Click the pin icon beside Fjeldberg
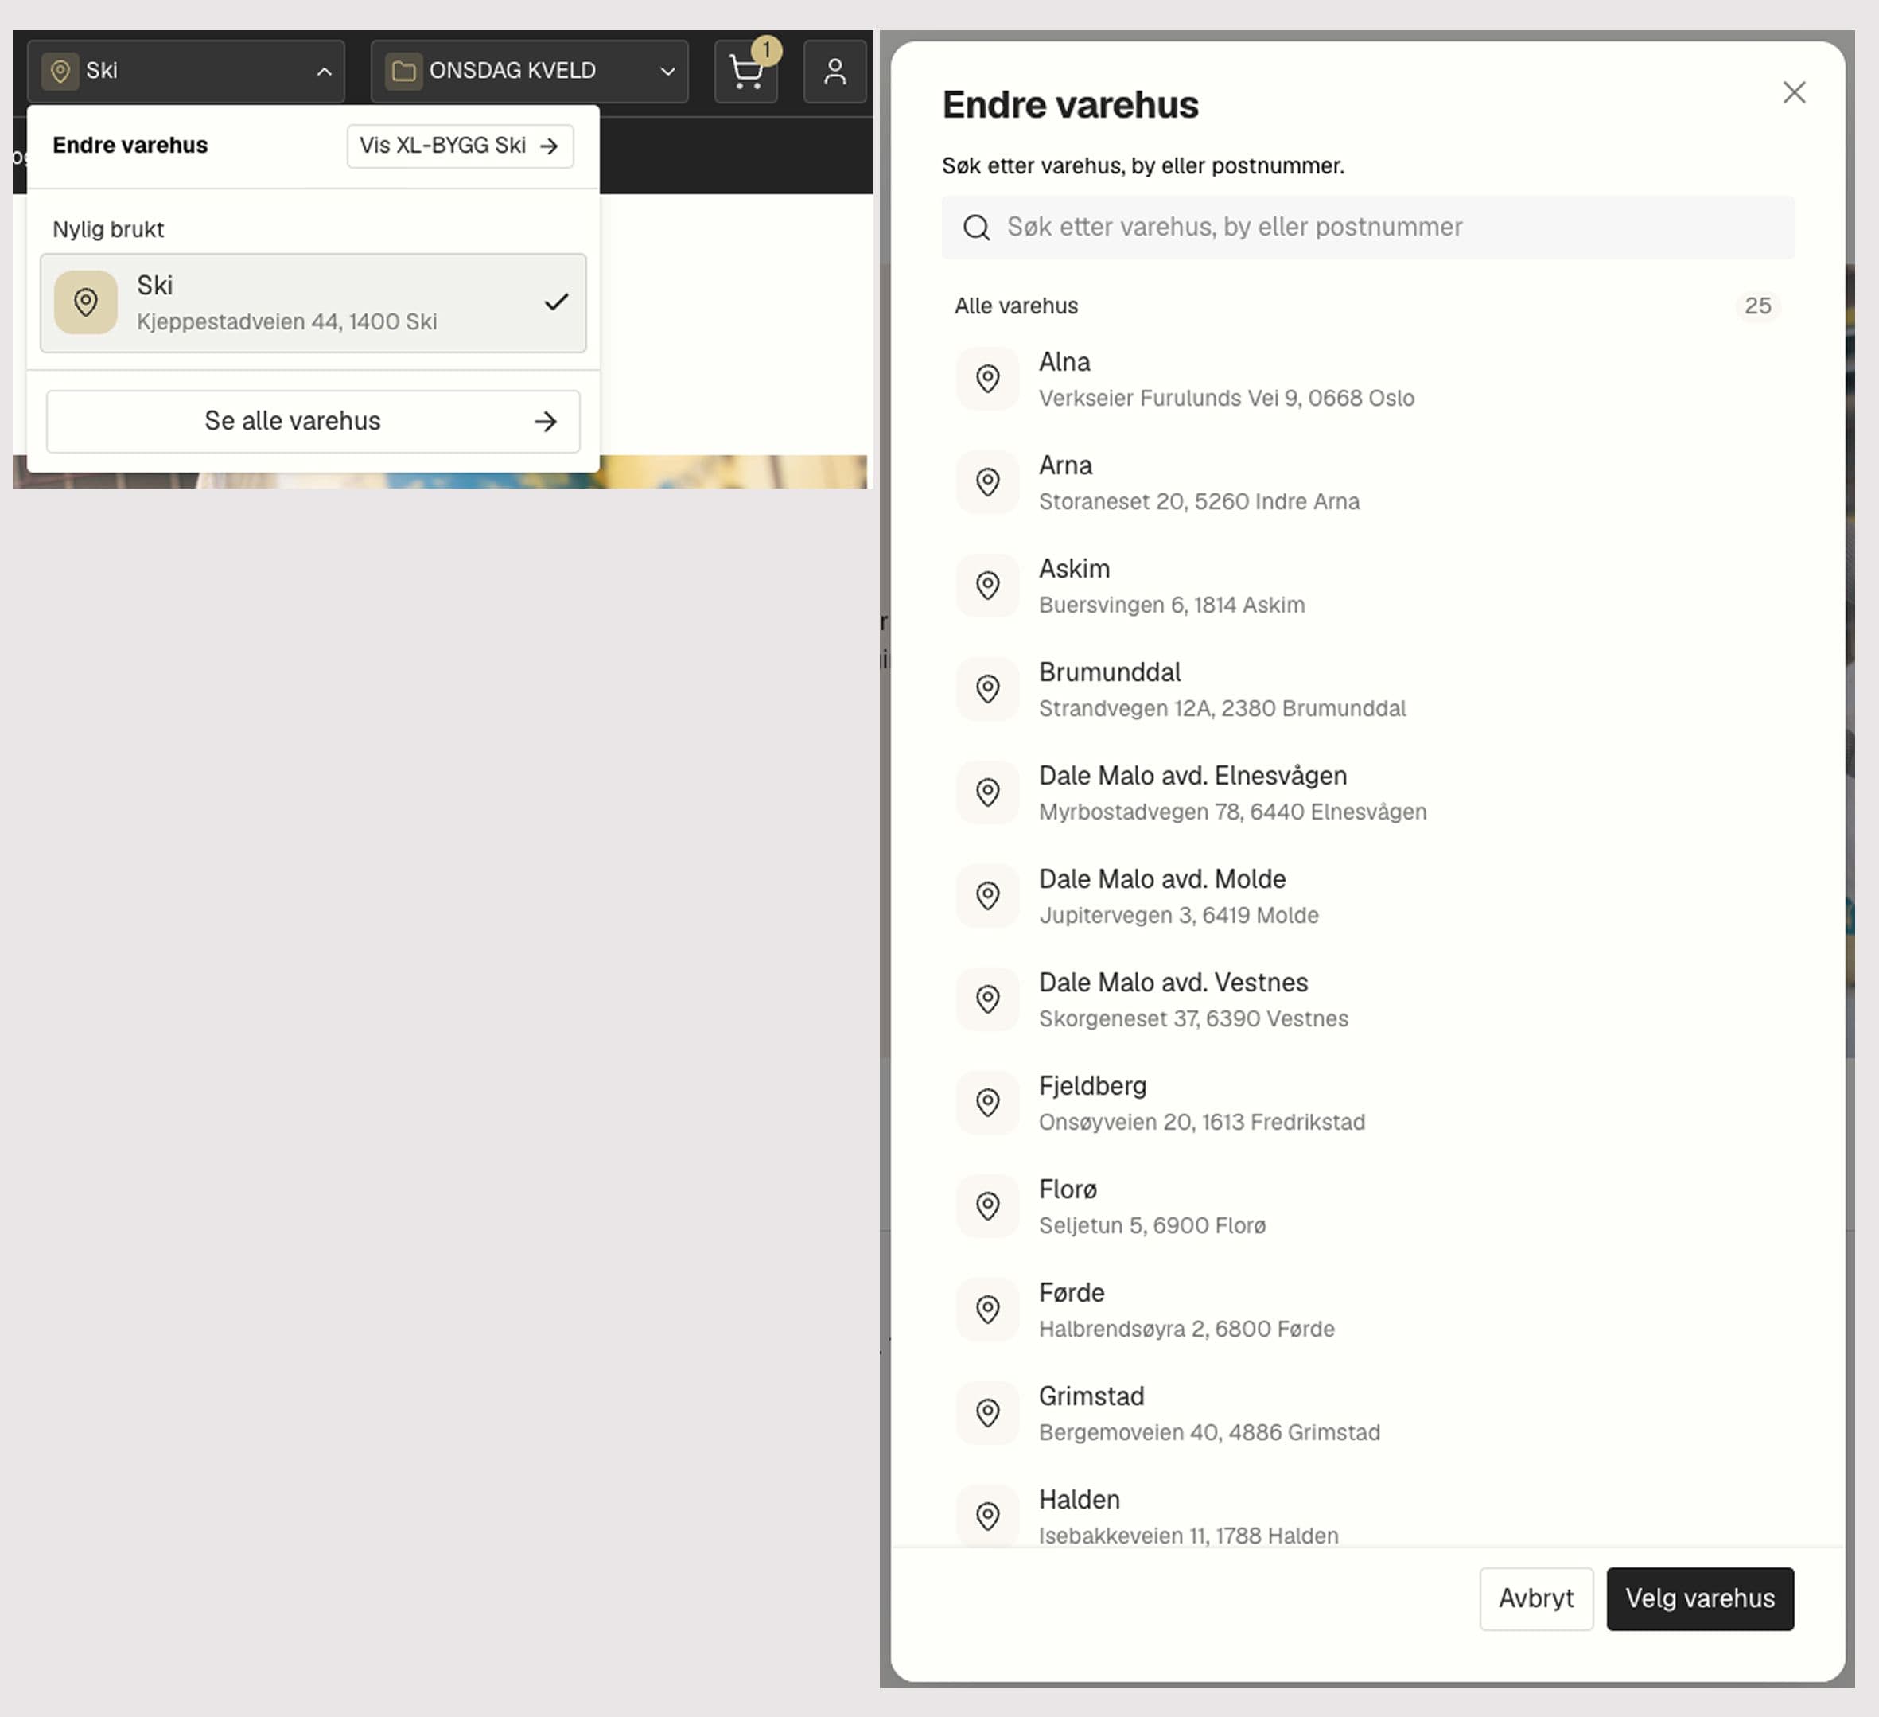 tap(988, 1103)
